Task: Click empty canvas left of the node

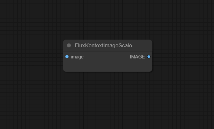Action: 32,56
